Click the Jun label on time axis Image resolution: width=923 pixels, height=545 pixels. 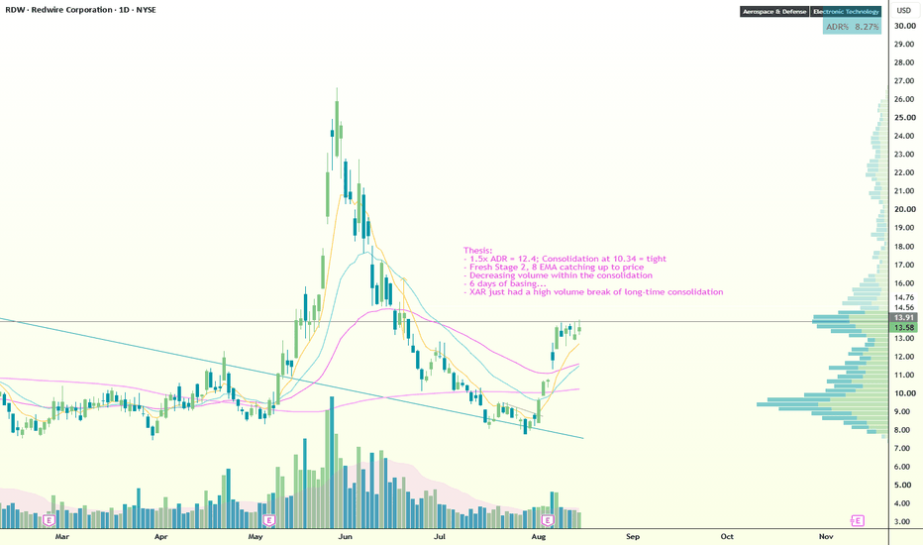click(x=345, y=537)
